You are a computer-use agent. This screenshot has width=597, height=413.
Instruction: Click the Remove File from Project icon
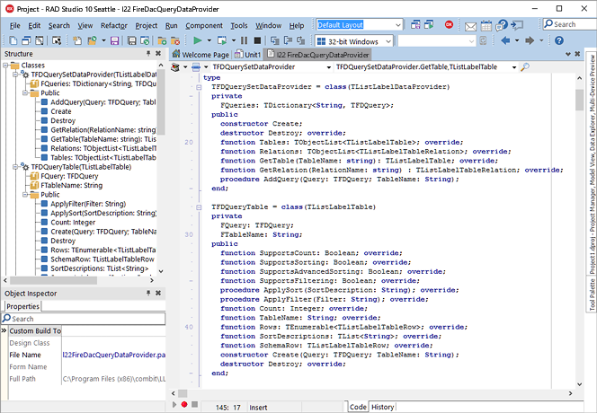[175, 40]
